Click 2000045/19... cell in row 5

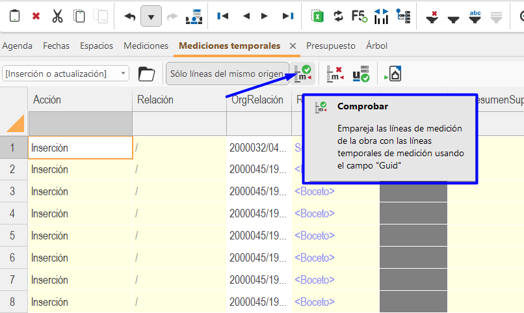point(259,236)
